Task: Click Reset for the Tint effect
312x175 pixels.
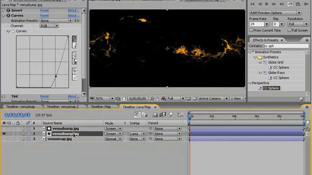Action: point(44,96)
